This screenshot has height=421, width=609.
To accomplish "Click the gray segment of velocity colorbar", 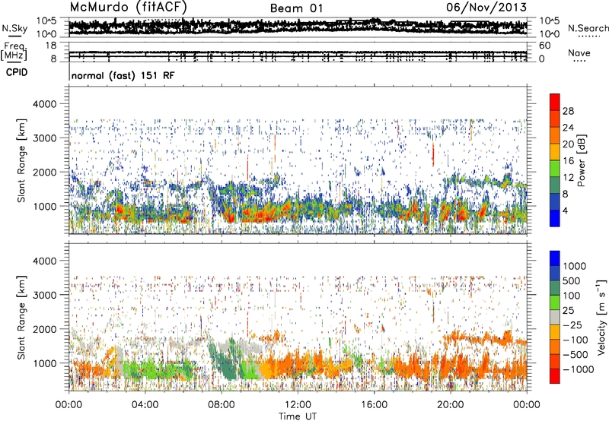I will tap(555, 317).
